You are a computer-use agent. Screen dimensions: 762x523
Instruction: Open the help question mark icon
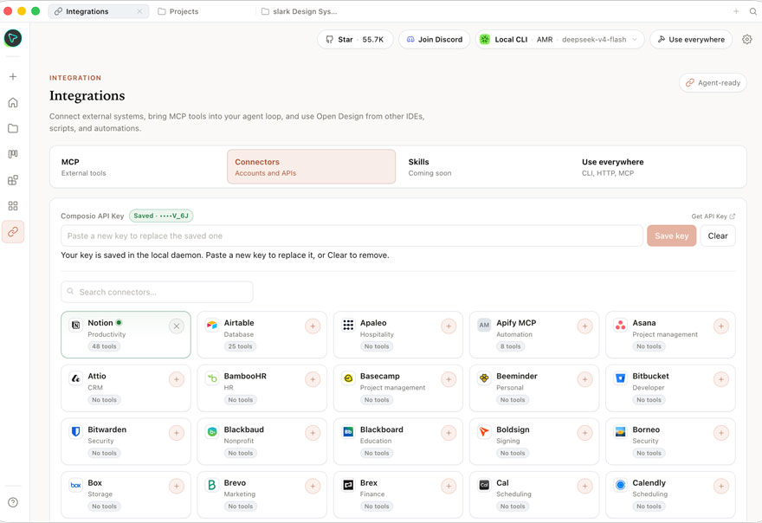[13, 502]
